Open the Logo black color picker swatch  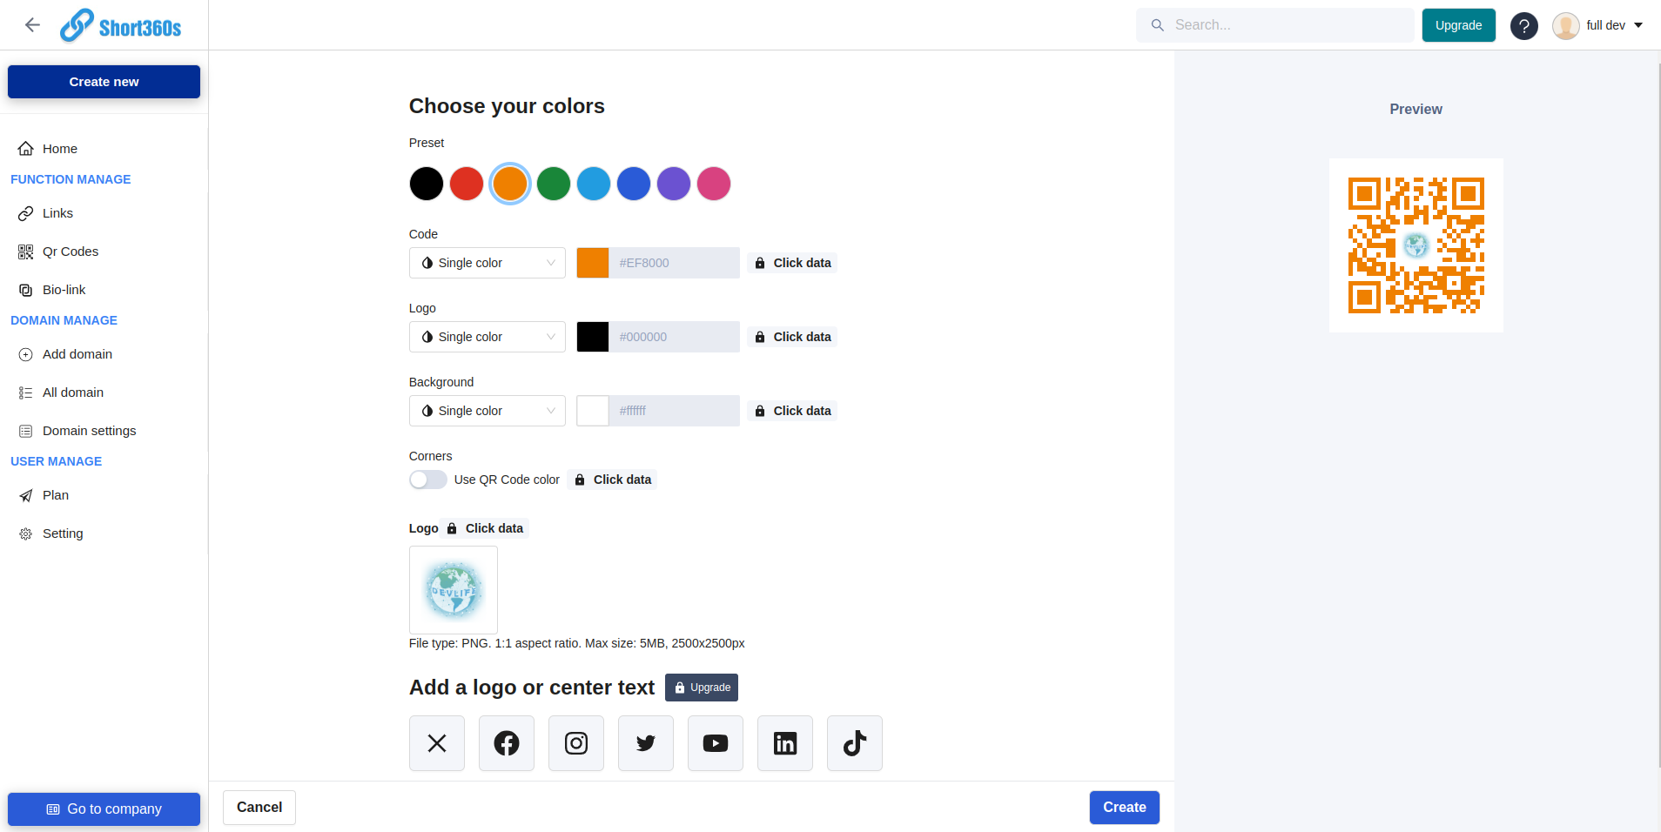click(593, 337)
